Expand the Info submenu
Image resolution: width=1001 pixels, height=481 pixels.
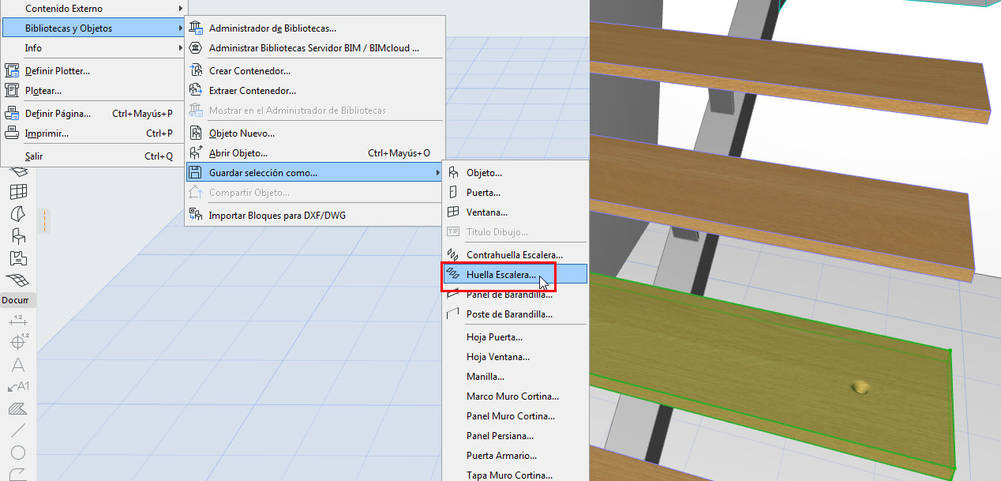pyautogui.click(x=94, y=48)
